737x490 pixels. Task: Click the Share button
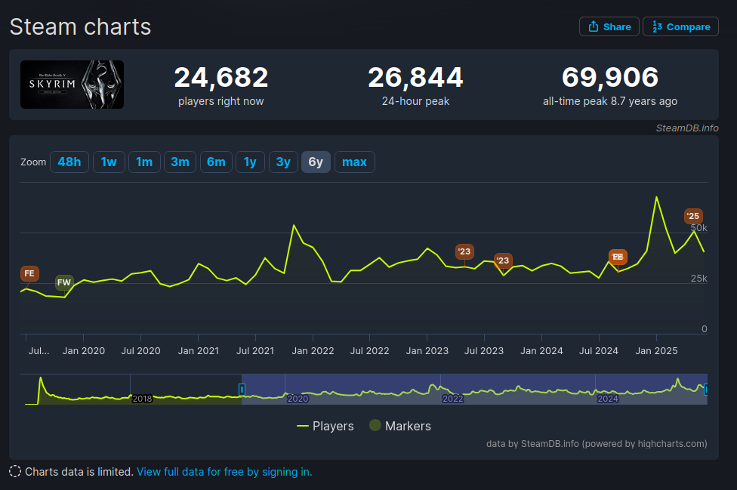[x=609, y=26]
